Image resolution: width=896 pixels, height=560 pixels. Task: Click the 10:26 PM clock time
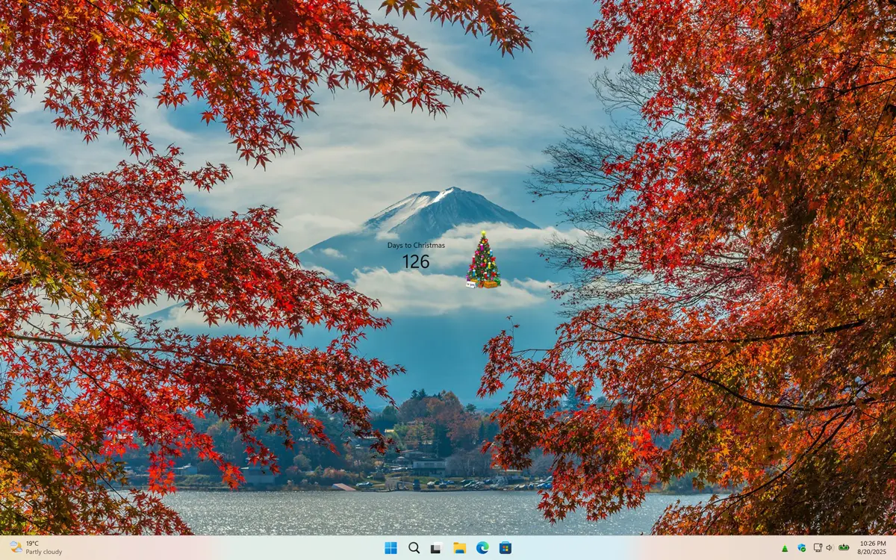873,543
